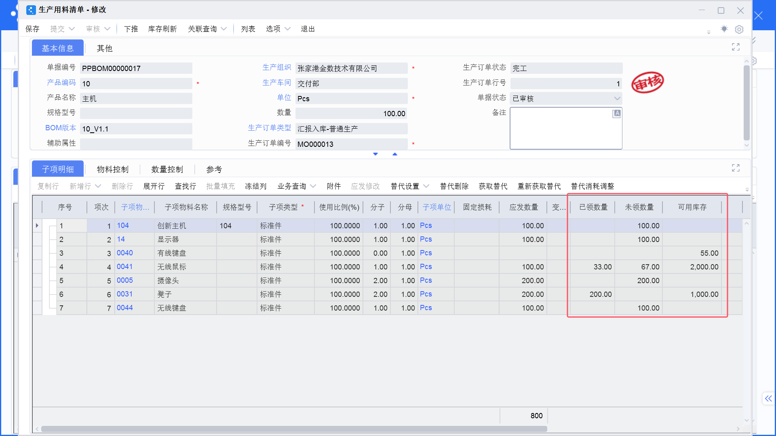Open material code 104 link
Screen dimensions: 776x436
tap(123, 225)
